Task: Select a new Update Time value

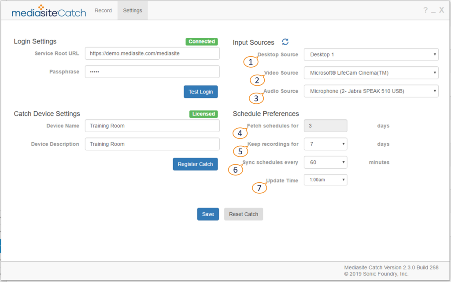Action: 325,180
